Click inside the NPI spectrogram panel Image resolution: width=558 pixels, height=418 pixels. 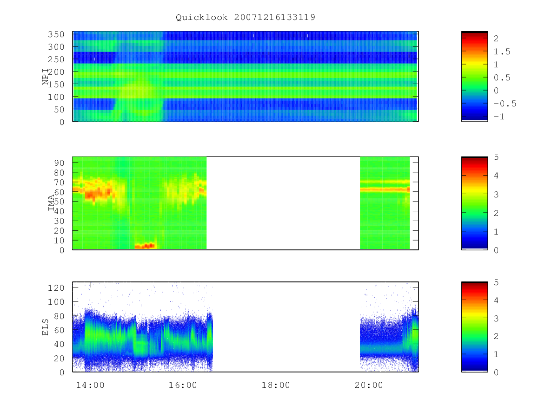246,76
